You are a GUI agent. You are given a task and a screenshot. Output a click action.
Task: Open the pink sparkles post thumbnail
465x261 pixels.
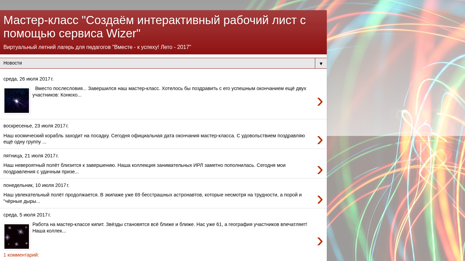coord(17,237)
